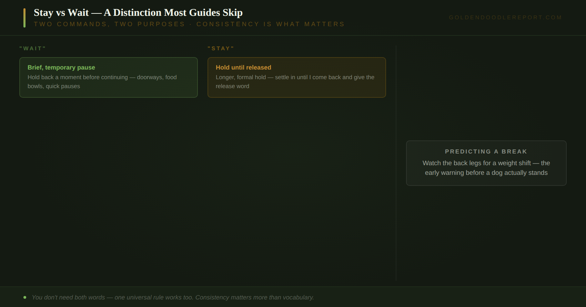Screen dimensions: 586x307
Task: Click the Wait card description about doorways
Action: [102, 82]
